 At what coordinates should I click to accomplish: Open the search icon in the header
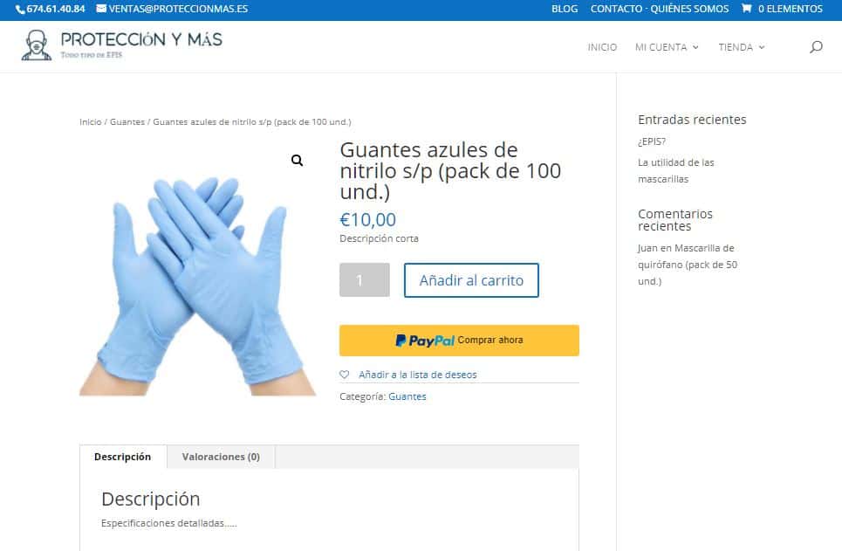coord(816,47)
